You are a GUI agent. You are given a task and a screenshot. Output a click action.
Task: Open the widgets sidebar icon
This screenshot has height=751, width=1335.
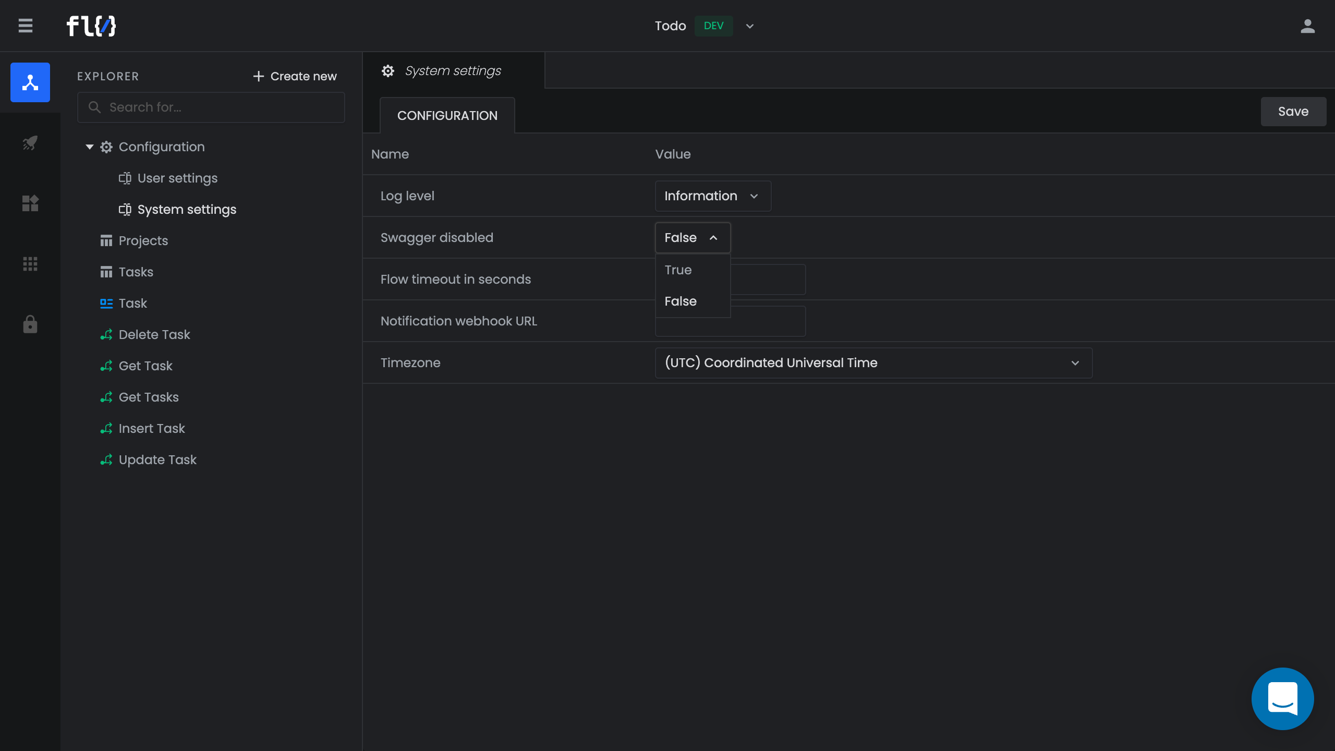click(30, 203)
